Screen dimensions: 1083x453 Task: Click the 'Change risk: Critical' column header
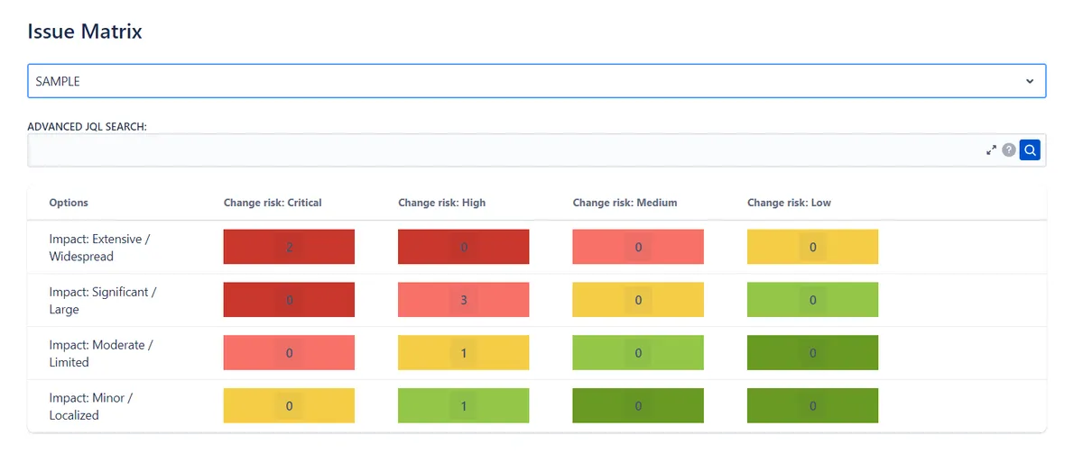(x=273, y=203)
